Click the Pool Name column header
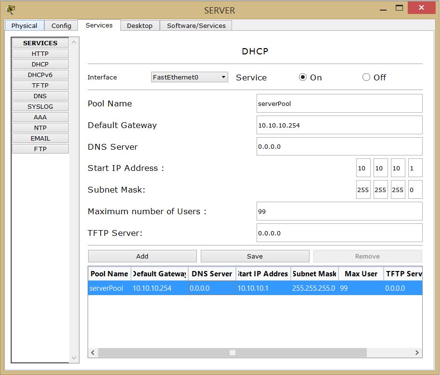This screenshot has width=440, height=375. tap(109, 273)
